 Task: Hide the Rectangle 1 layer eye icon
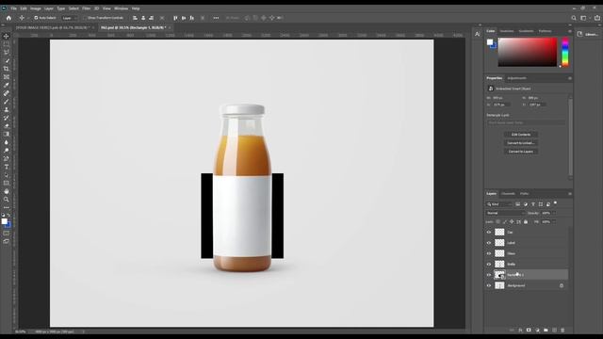pyautogui.click(x=489, y=275)
